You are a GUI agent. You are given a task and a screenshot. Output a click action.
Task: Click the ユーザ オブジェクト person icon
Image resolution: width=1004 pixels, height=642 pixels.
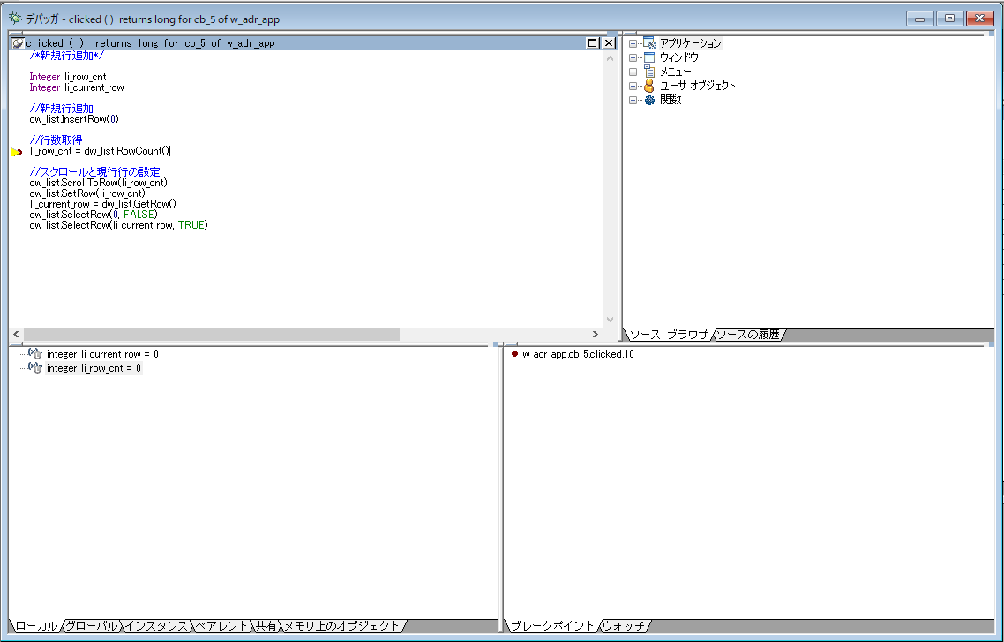pos(649,86)
